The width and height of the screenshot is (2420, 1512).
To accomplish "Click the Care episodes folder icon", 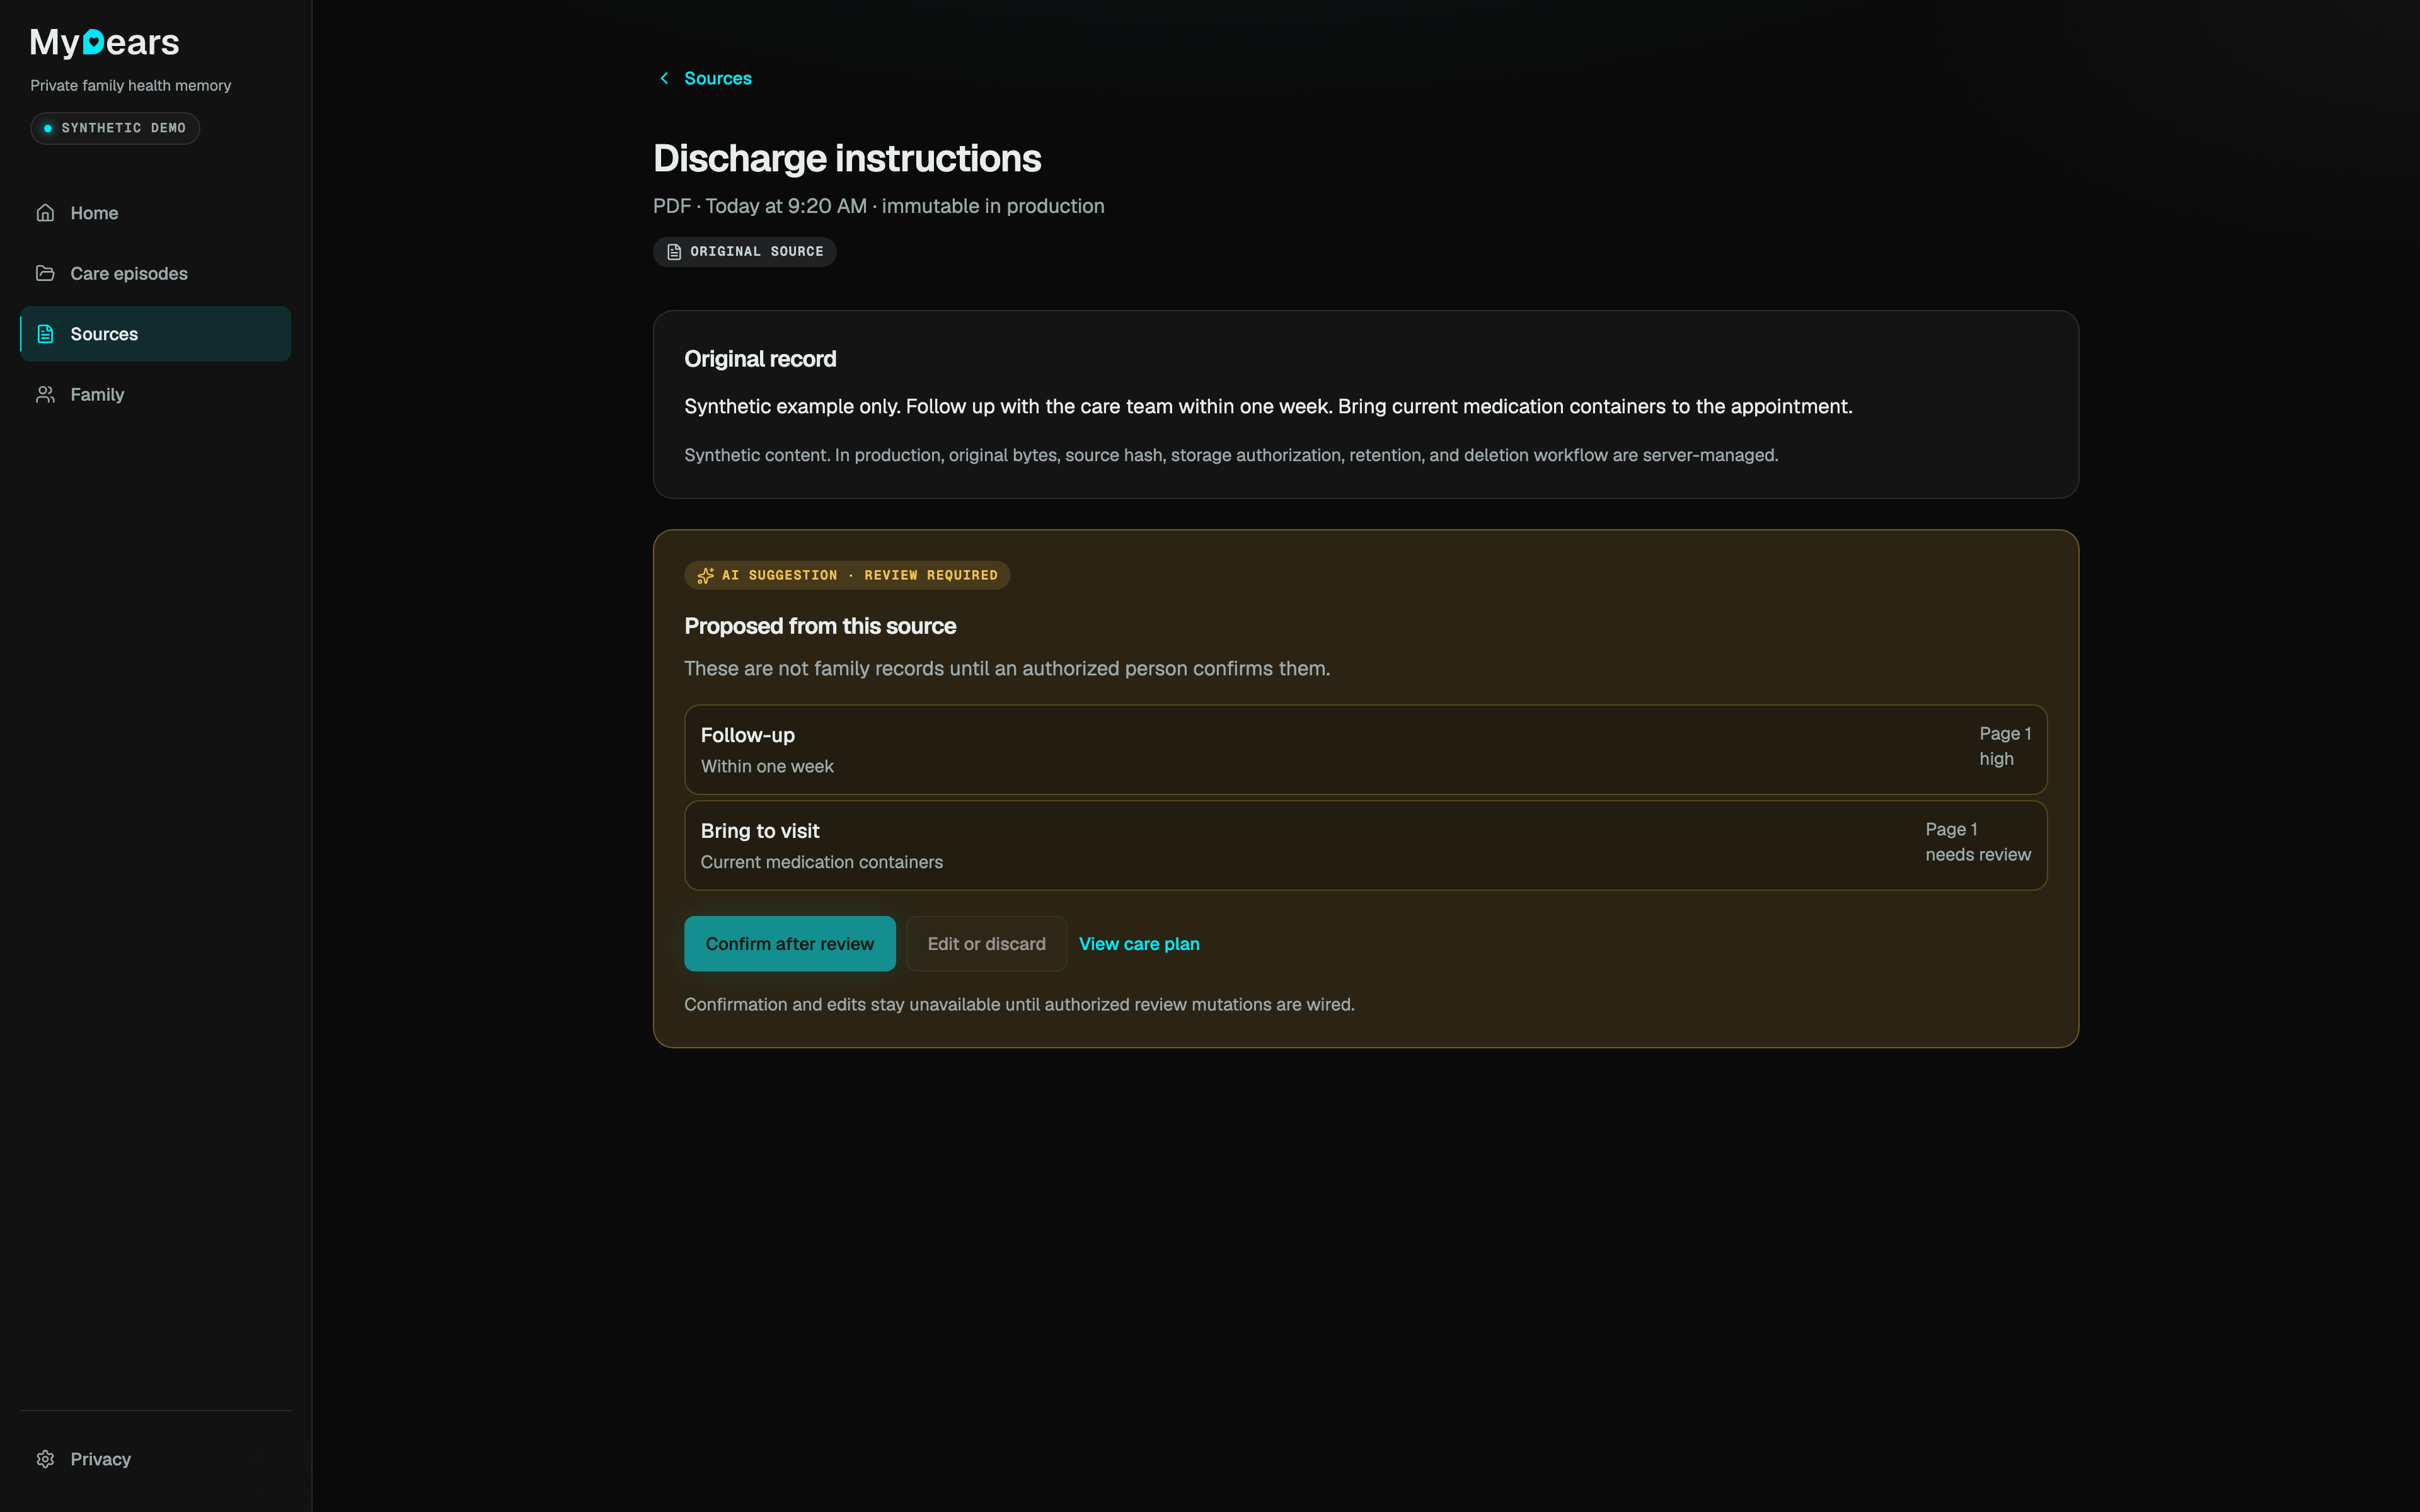I will pyautogui.click(x=45, y=273).
